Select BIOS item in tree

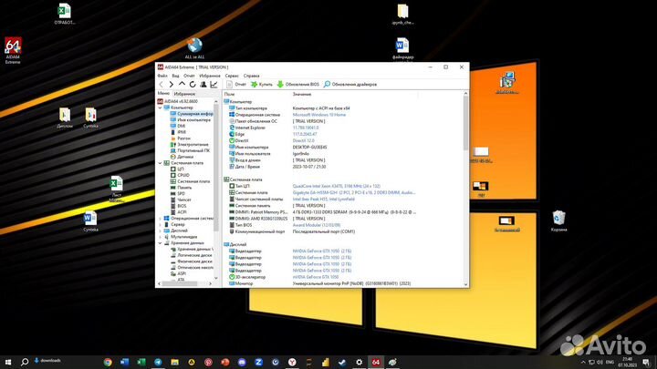click(x=178, y=206)
